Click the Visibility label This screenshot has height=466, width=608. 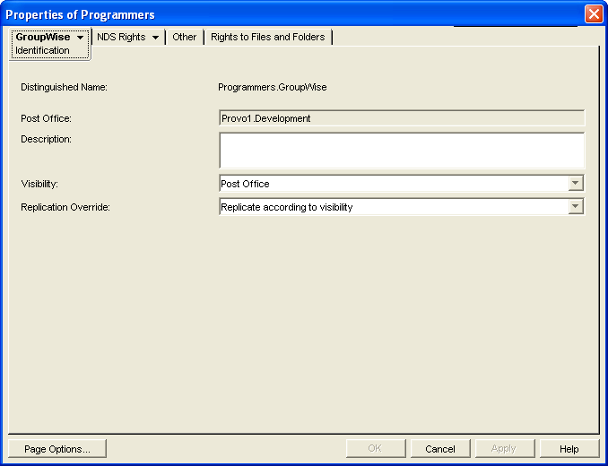(39, 184)
